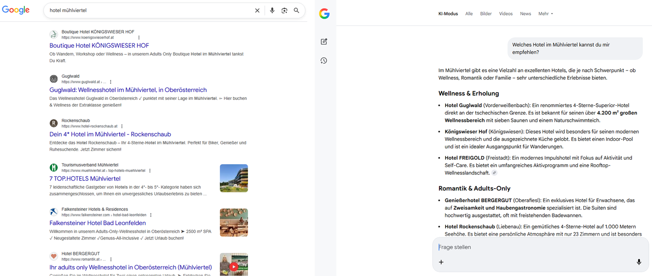Click the Frage stellen input field

[x=535, y=247]
